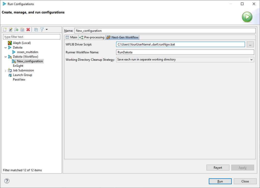Open the filter launch configurations dialog
This screenshot has width=260, height=188.
(x=42, y=29)
